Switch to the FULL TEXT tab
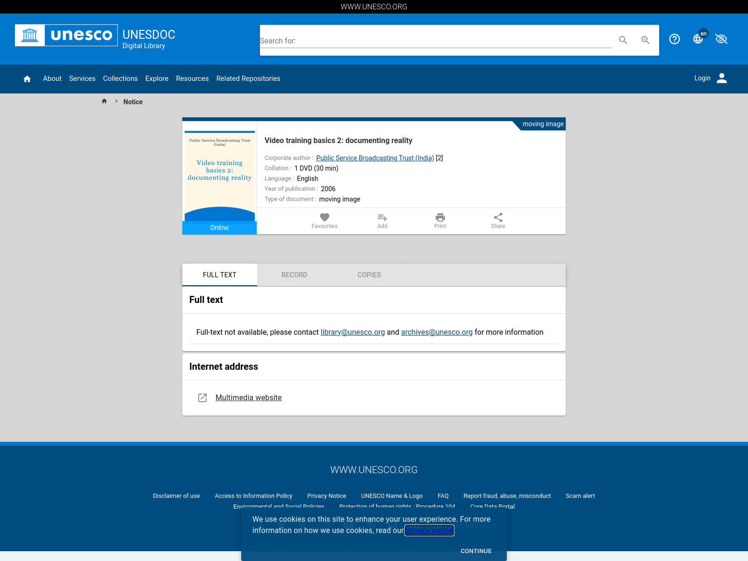The height and width of the screenshot is (561, 748). [220, 275]
